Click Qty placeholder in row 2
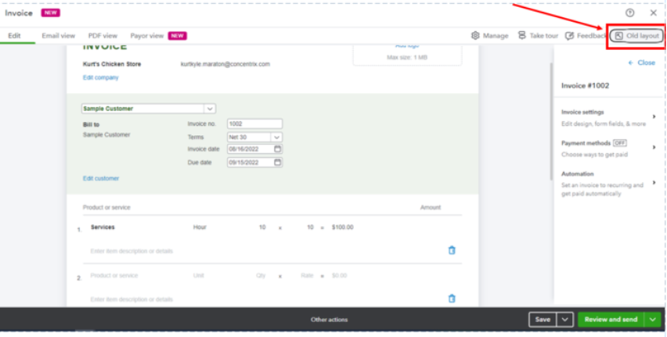Image resolution: width=667 pixels, height=337 pixels. click(x=261, y=275)
